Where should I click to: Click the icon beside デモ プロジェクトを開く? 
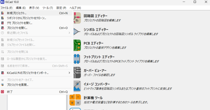[2, 23]
